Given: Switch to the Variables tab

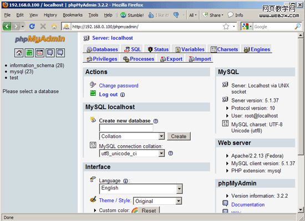Looking at the screenshot, I should tap(190, 49).
